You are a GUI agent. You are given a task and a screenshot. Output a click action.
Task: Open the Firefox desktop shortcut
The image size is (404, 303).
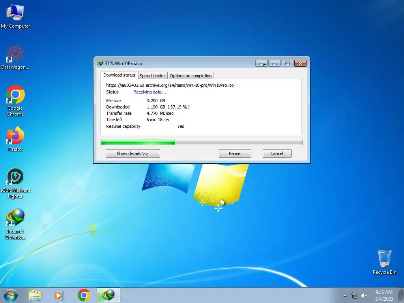(15, 138)
